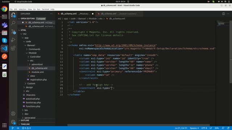
Task: Click the Ln 21, Col 31 cursor position
Action: (181, 128)
